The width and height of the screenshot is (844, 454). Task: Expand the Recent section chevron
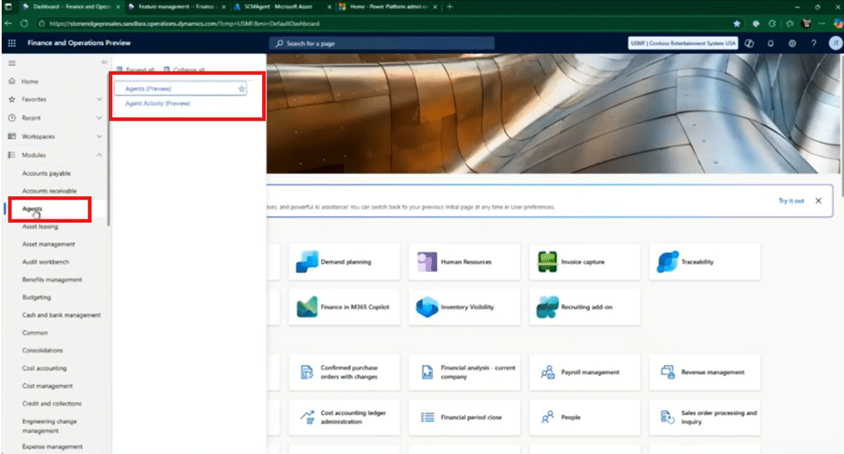point(99,118)
